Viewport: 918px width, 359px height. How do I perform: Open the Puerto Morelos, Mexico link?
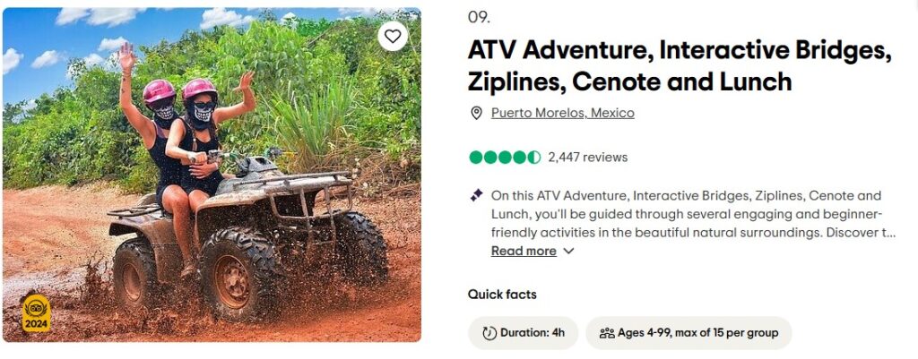[x=563, y=113]
